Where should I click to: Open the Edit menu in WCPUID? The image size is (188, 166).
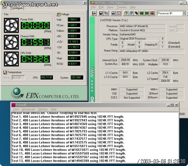[x=101, y=7]
